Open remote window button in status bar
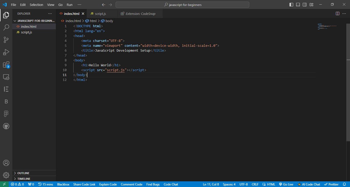 point(4,184)
